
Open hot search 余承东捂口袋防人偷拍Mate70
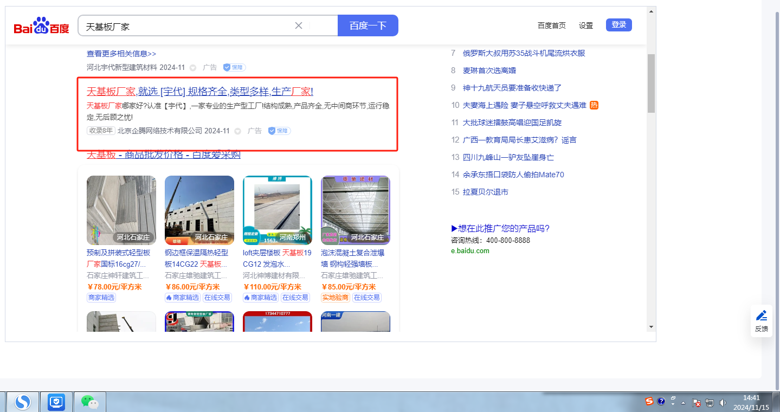point(513,175)
